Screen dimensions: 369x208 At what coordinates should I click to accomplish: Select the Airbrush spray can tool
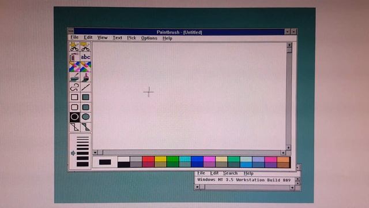pos(74,57)
